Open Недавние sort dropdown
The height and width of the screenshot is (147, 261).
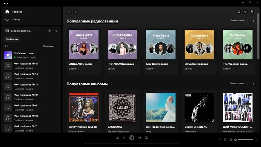tap(50, 46)
